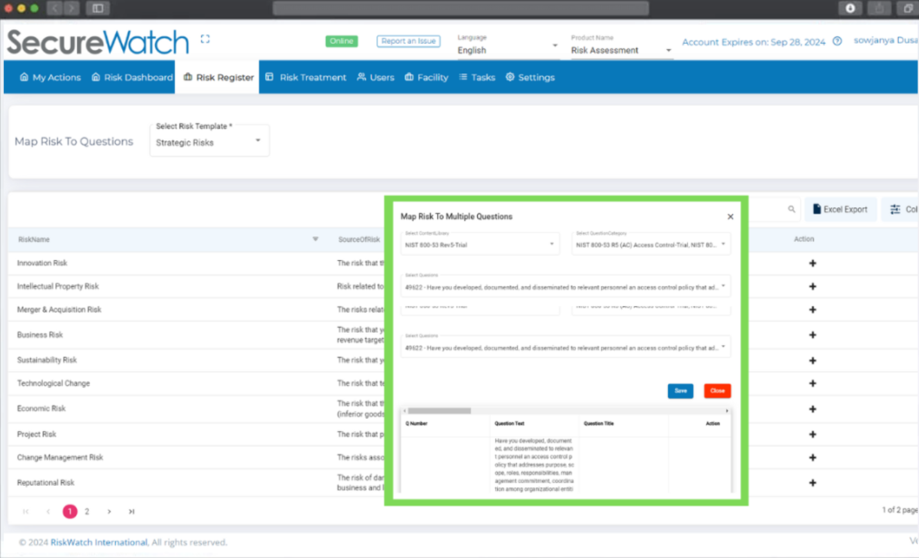Open the My Actions tab

[x=50, y=77]
